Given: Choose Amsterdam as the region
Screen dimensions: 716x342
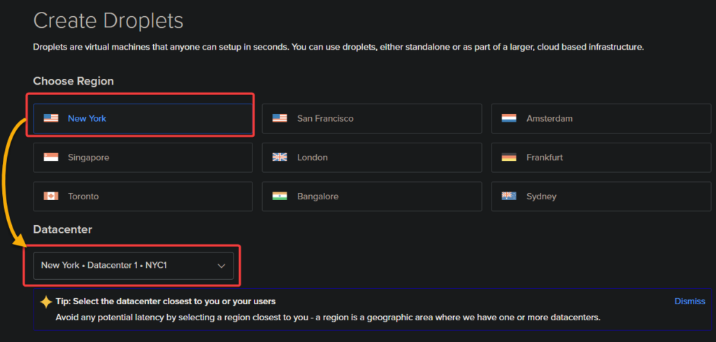Looking at the screenshot, I should [x=601, y=118].
